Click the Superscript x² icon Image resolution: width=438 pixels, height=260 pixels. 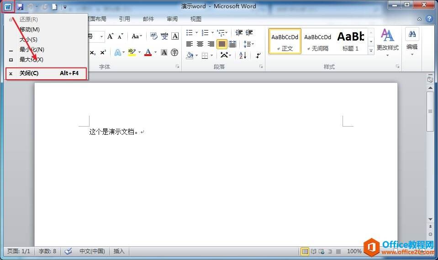click(x=103, y=53)
